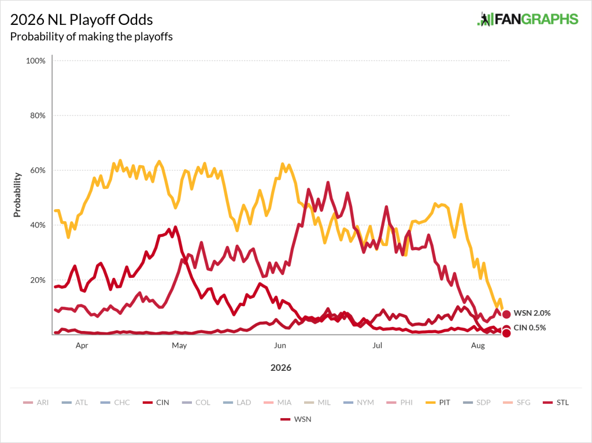Toggle MIA legend entry
The width and height of the screenshot is (592, 443).
tap(277, 403)
